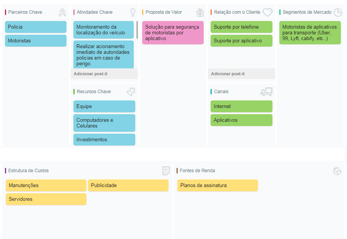Click the Canais delivery truck icon

click(266, 92)
